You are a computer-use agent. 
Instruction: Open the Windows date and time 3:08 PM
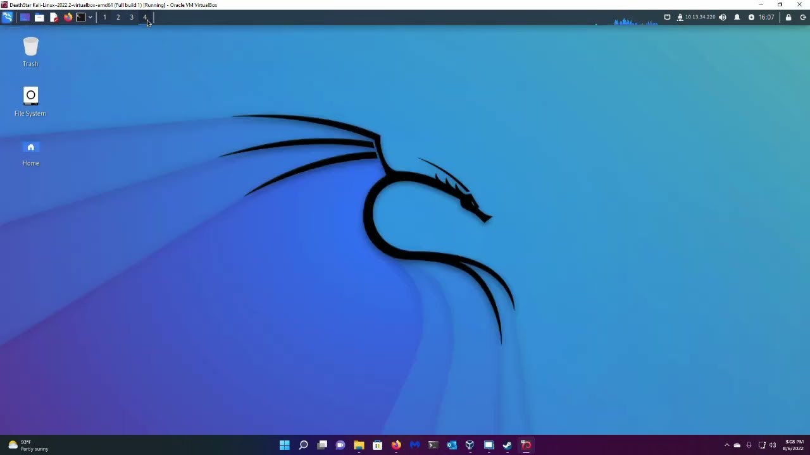[794, 446]
